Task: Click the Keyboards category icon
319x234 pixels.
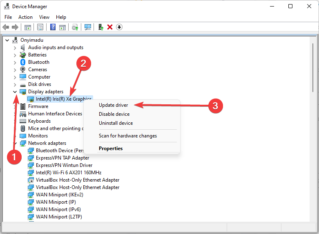Action: pyautogui.click(x=23, y=121)
